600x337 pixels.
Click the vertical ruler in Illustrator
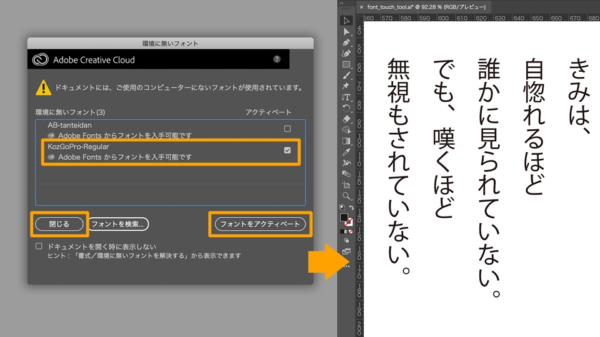coord(360,179)
